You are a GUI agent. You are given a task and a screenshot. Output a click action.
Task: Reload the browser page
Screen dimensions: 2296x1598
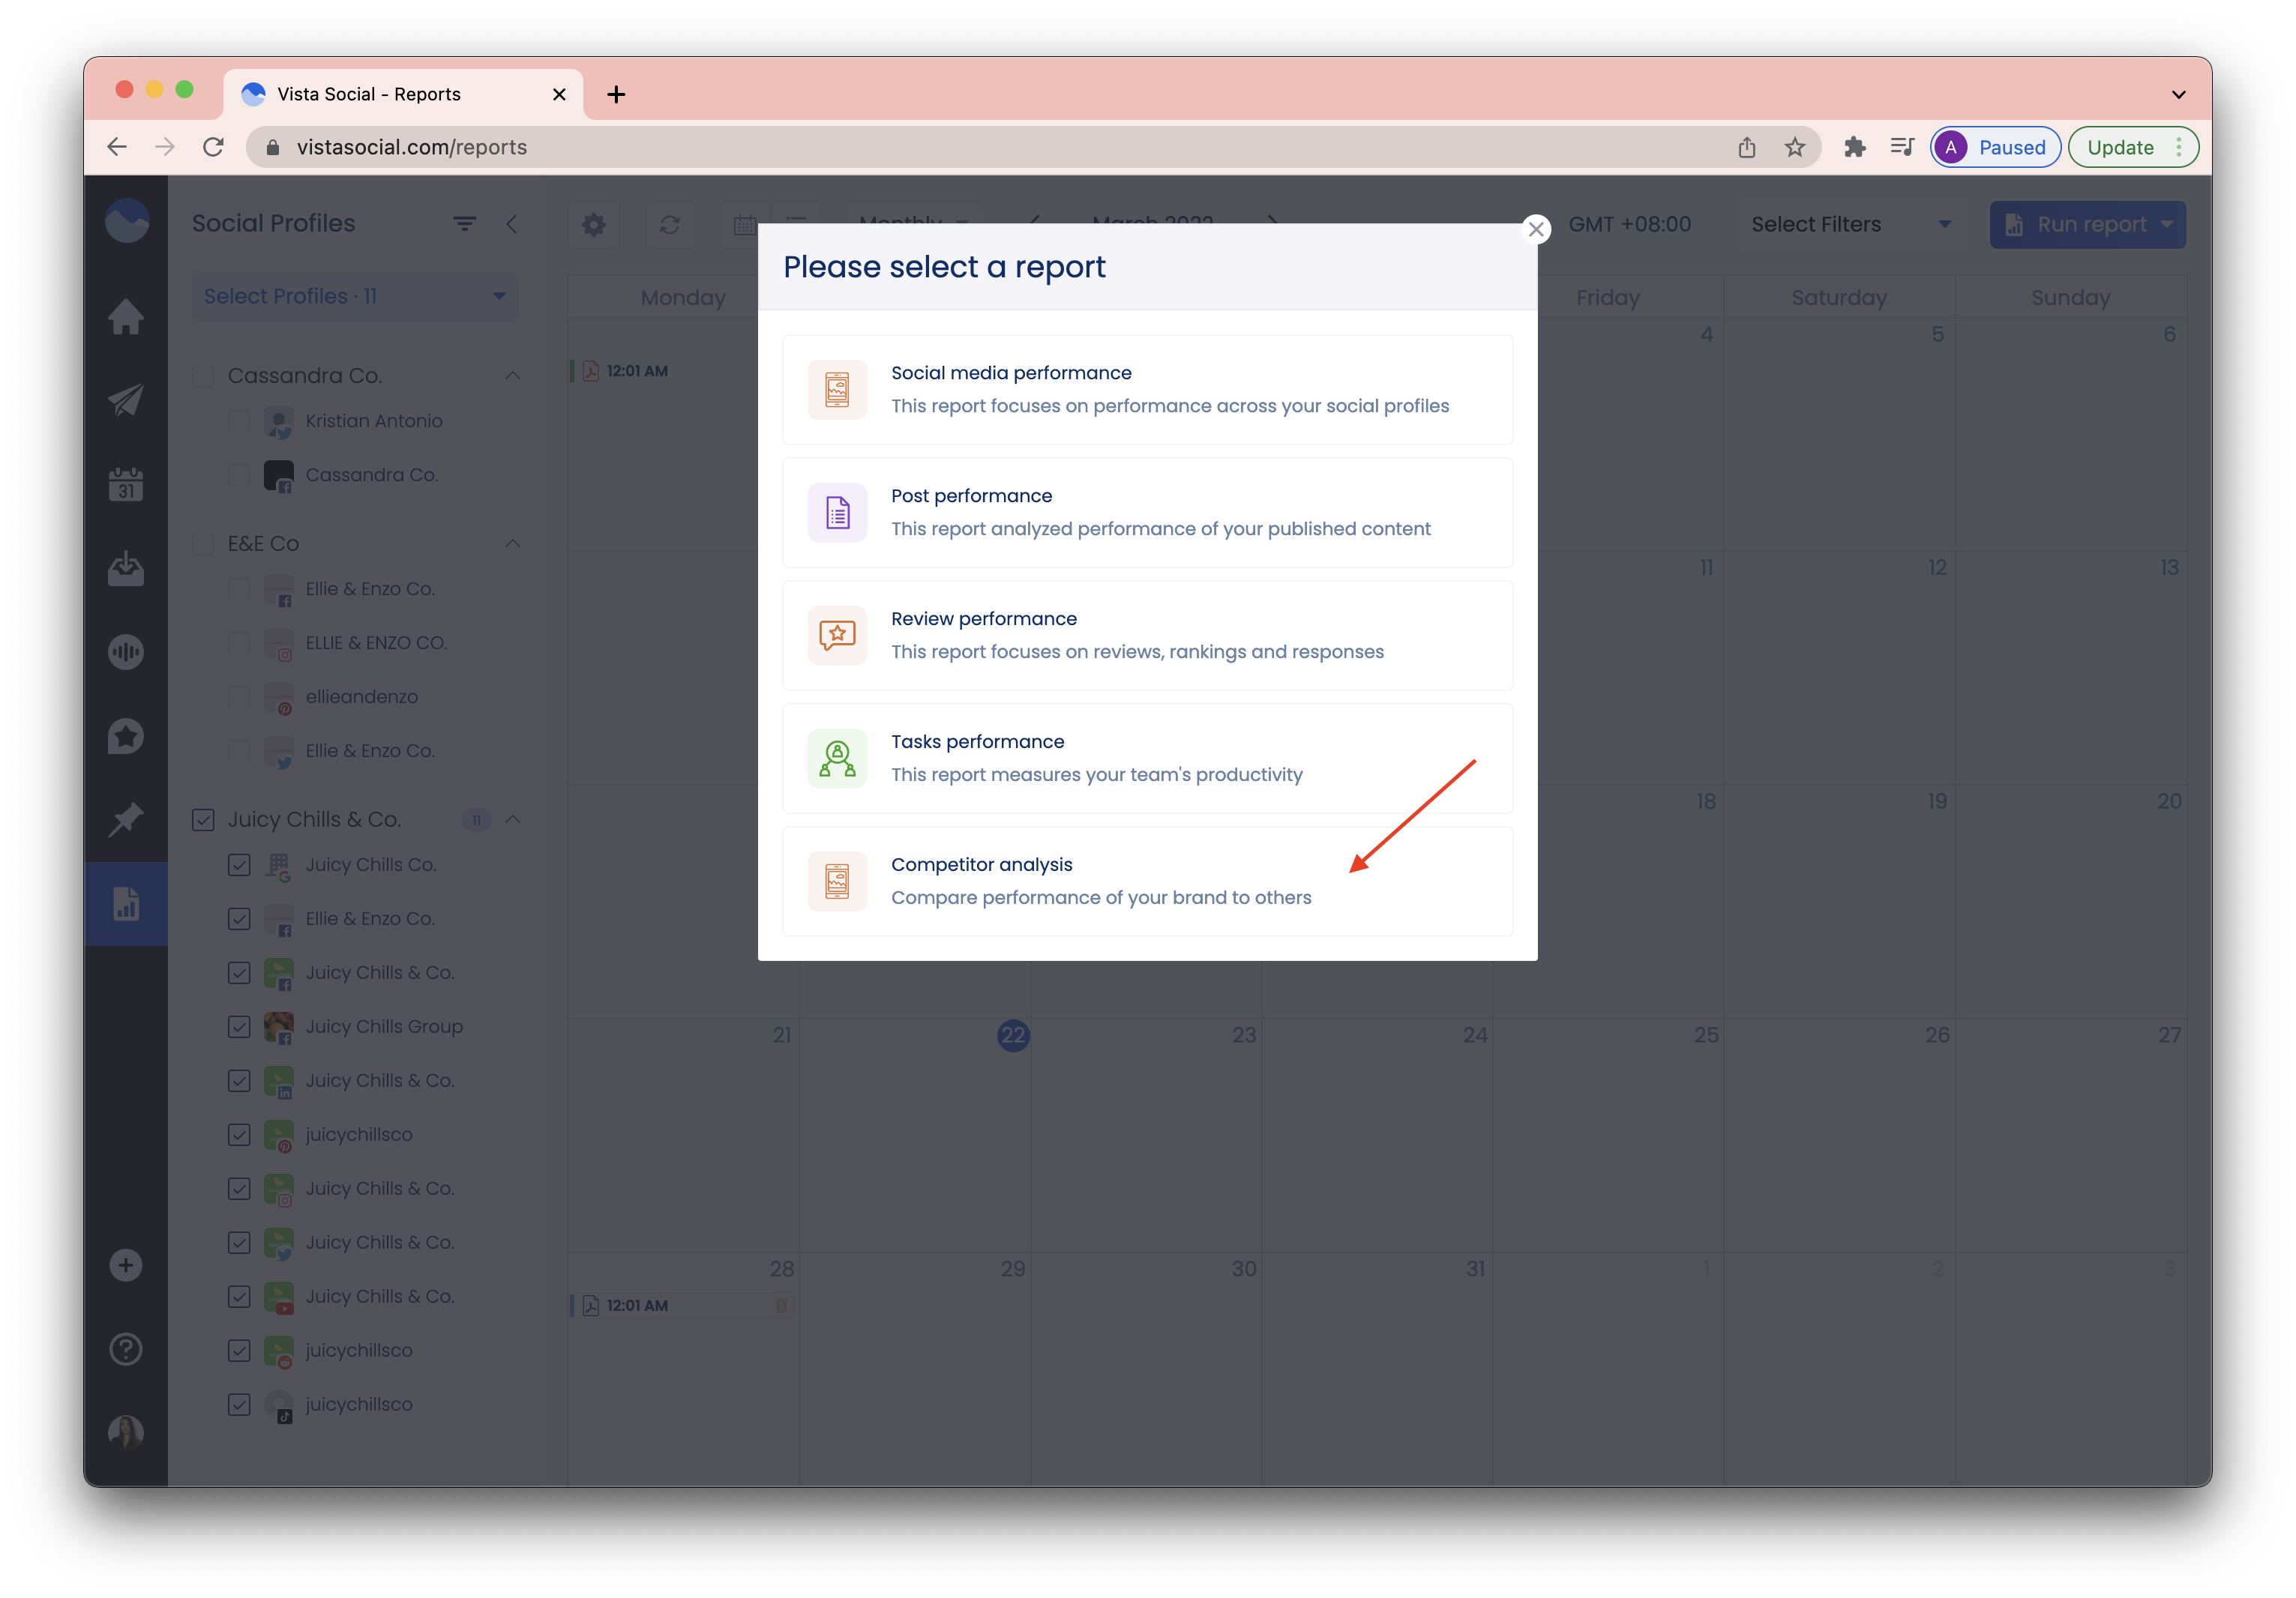pyautogui.click(x=213, y=147)
